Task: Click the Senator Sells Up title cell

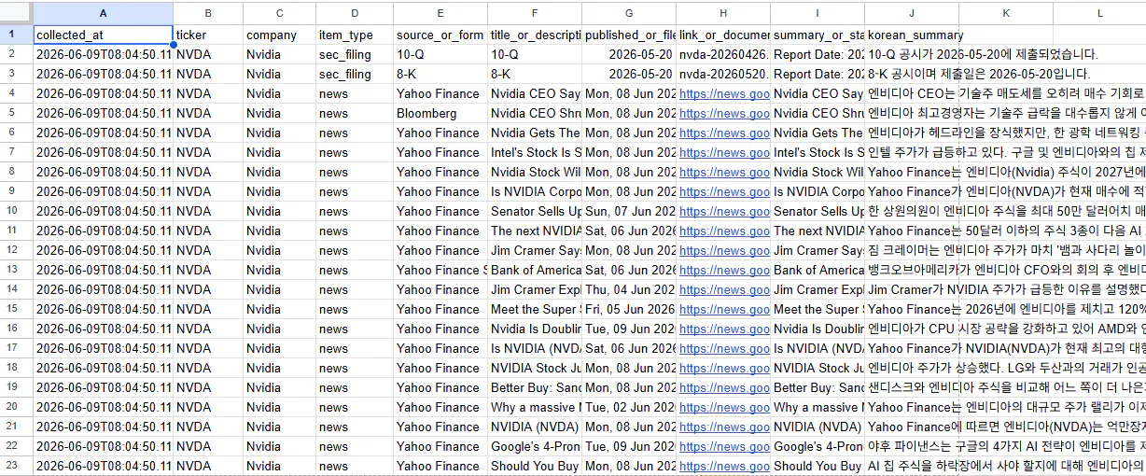Action: (535, 211)
